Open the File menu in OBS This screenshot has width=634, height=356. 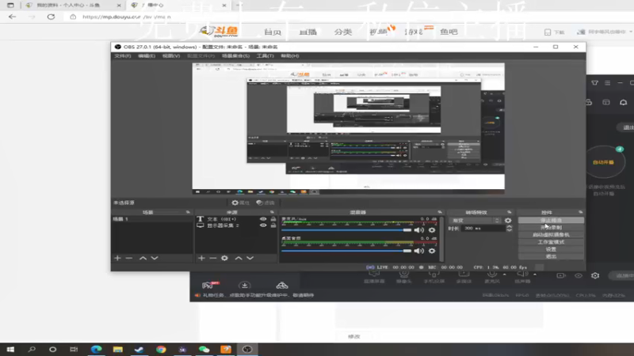(122, 56)
